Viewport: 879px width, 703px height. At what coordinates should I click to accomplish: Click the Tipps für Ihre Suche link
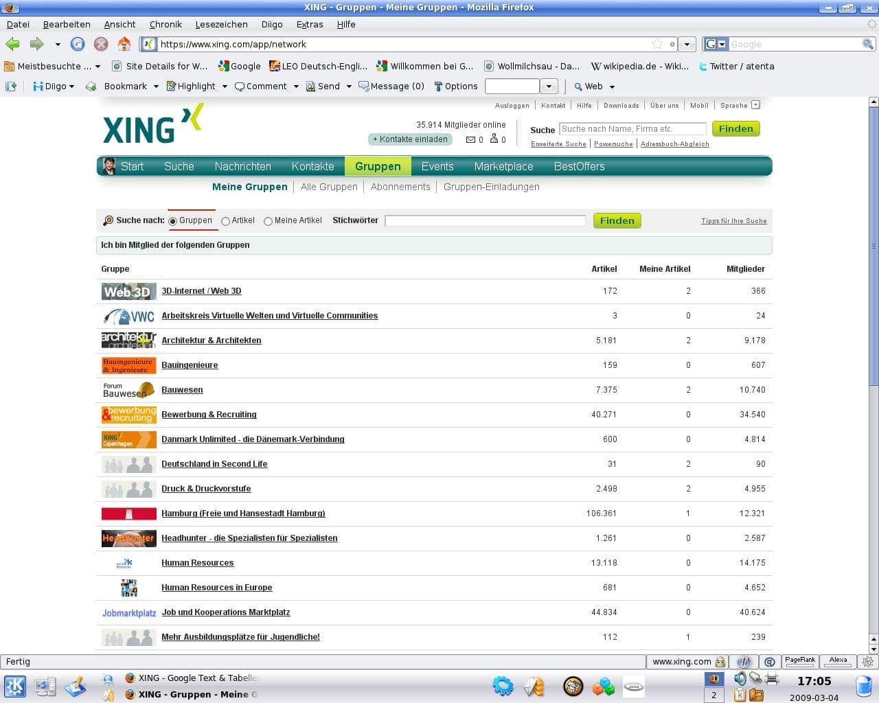tap(733, 221)
